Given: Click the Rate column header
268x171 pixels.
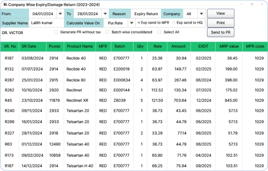Looking at the screenshot, I should tap(158, 46).
